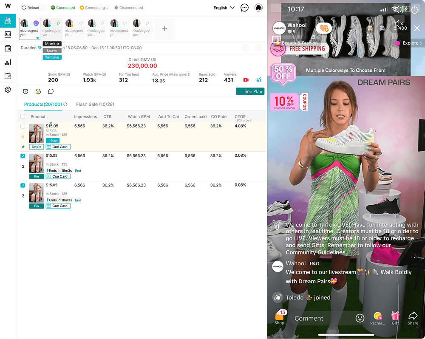Click the Watch GPM column header
The width and height of the screenshot is (425, 339).
coord(139,116)
